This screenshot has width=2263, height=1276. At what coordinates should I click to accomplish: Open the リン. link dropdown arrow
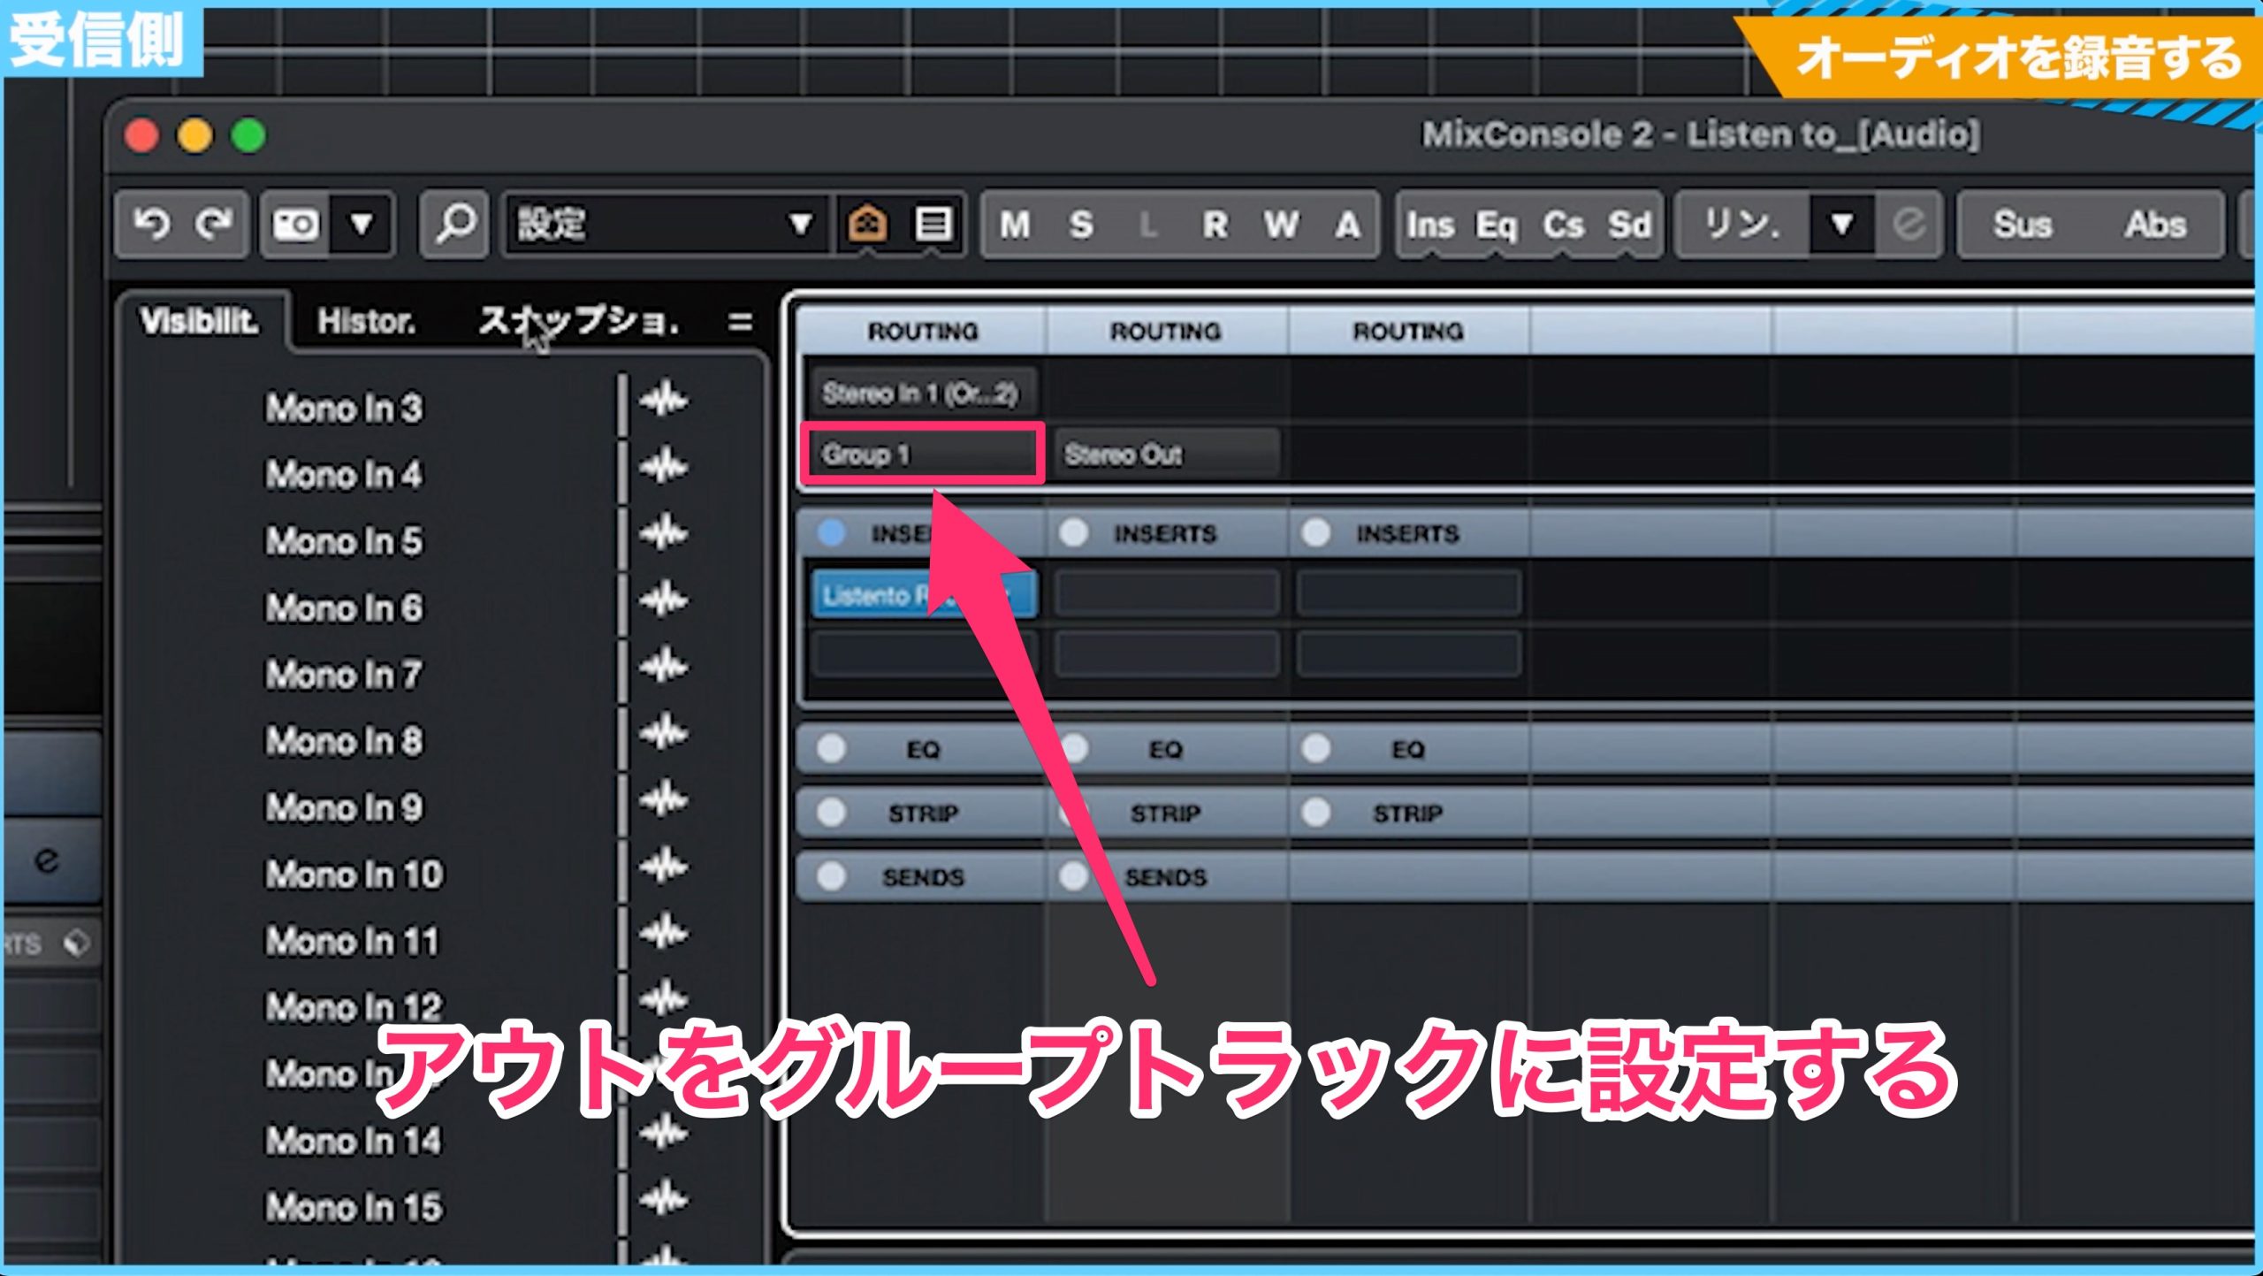click(x=1841, y=225)
